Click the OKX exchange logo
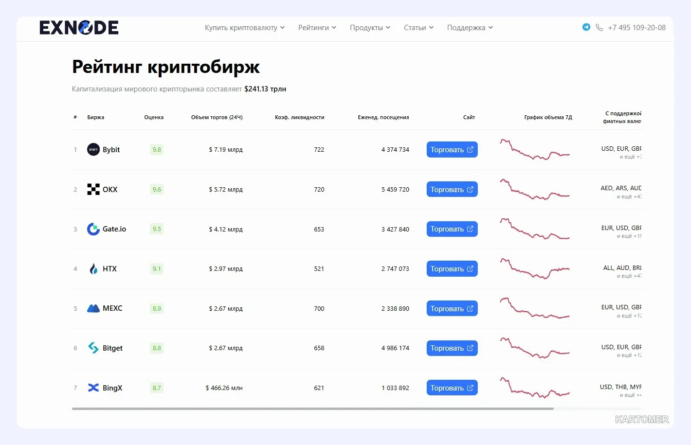Image resolution: width=691 pixels, height=445 pixels. tap(93, 190)
